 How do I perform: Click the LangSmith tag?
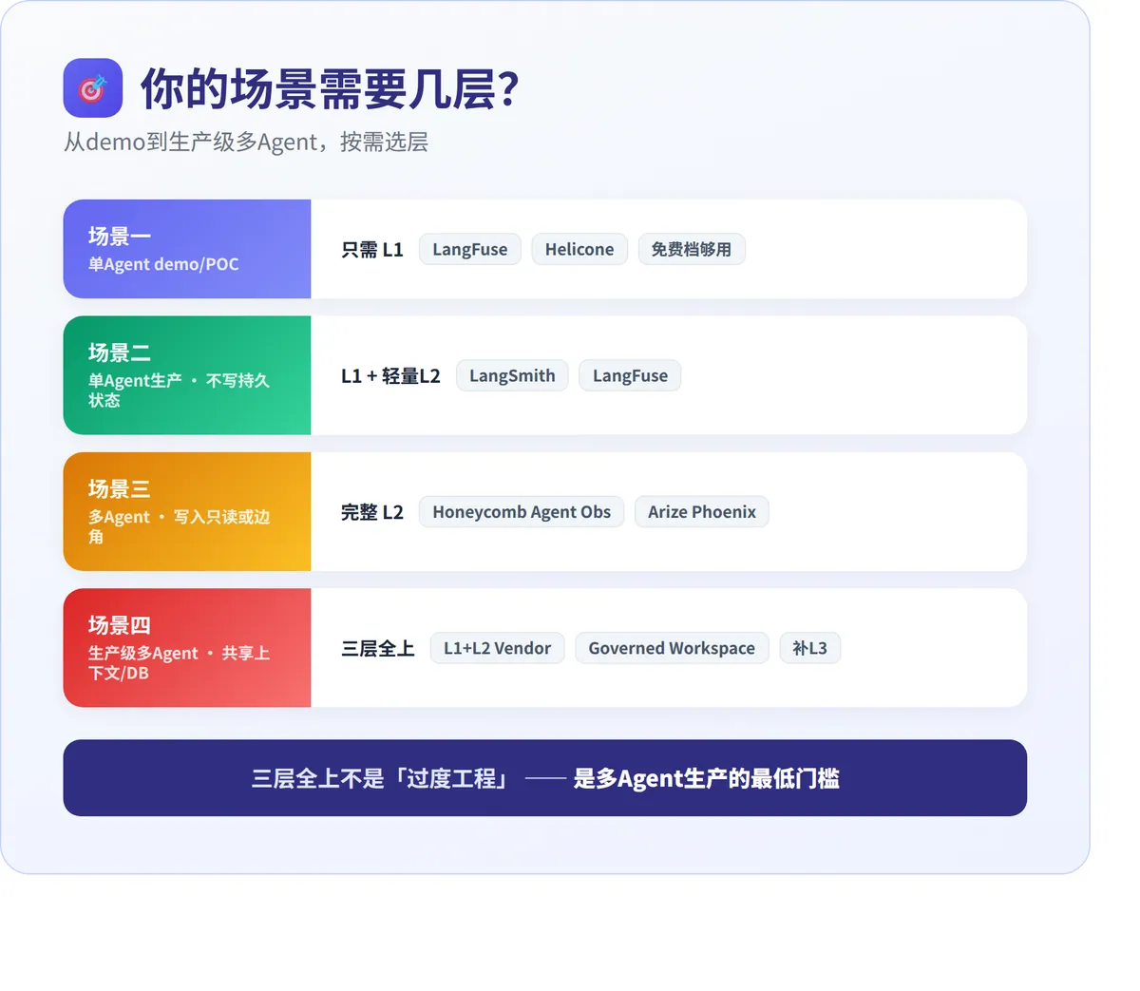512,375
